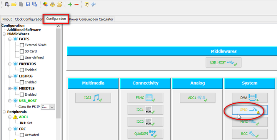Click the Open Project folder icon
The height and width of the screenshot is (140, 277).
pos(14,4)
